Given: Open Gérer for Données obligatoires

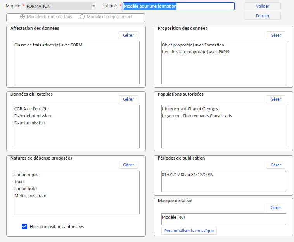Looking at the screenshot, I should click(x=128, y=99).
